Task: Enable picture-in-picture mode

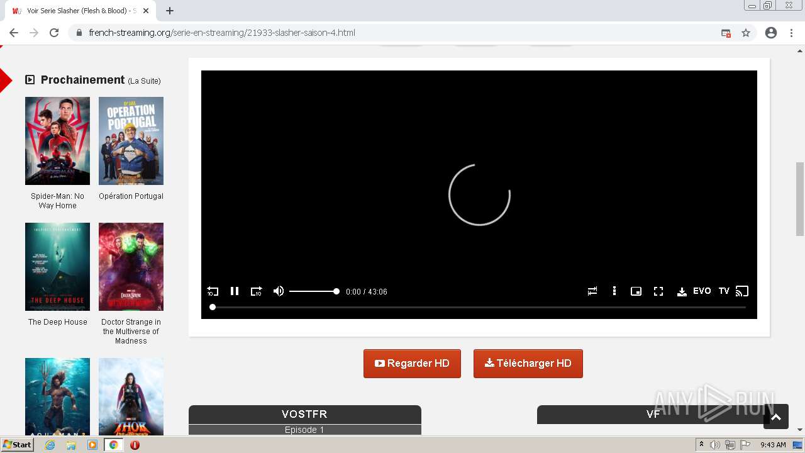Action: coord(636,291)
